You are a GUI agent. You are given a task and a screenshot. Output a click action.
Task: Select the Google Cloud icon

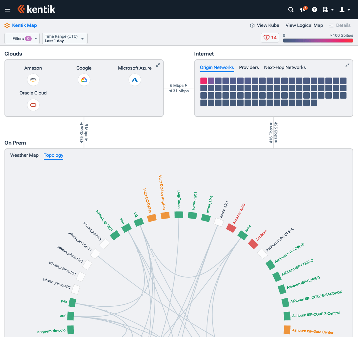pyautogui.click(x=84, y=80)
